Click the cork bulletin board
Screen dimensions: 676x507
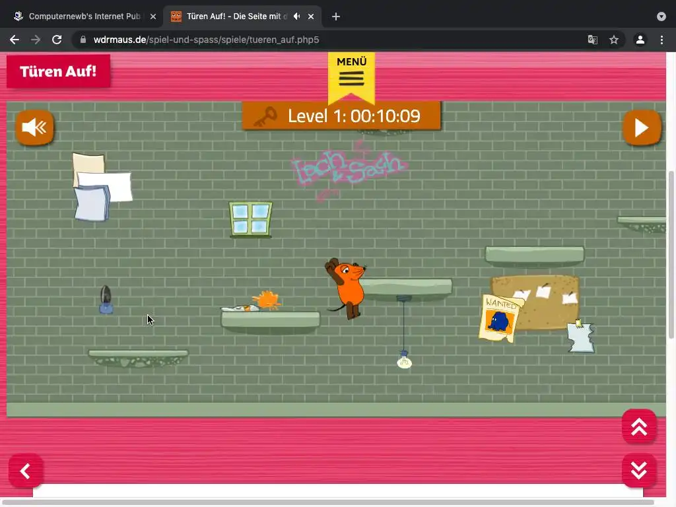click(539, 302)
